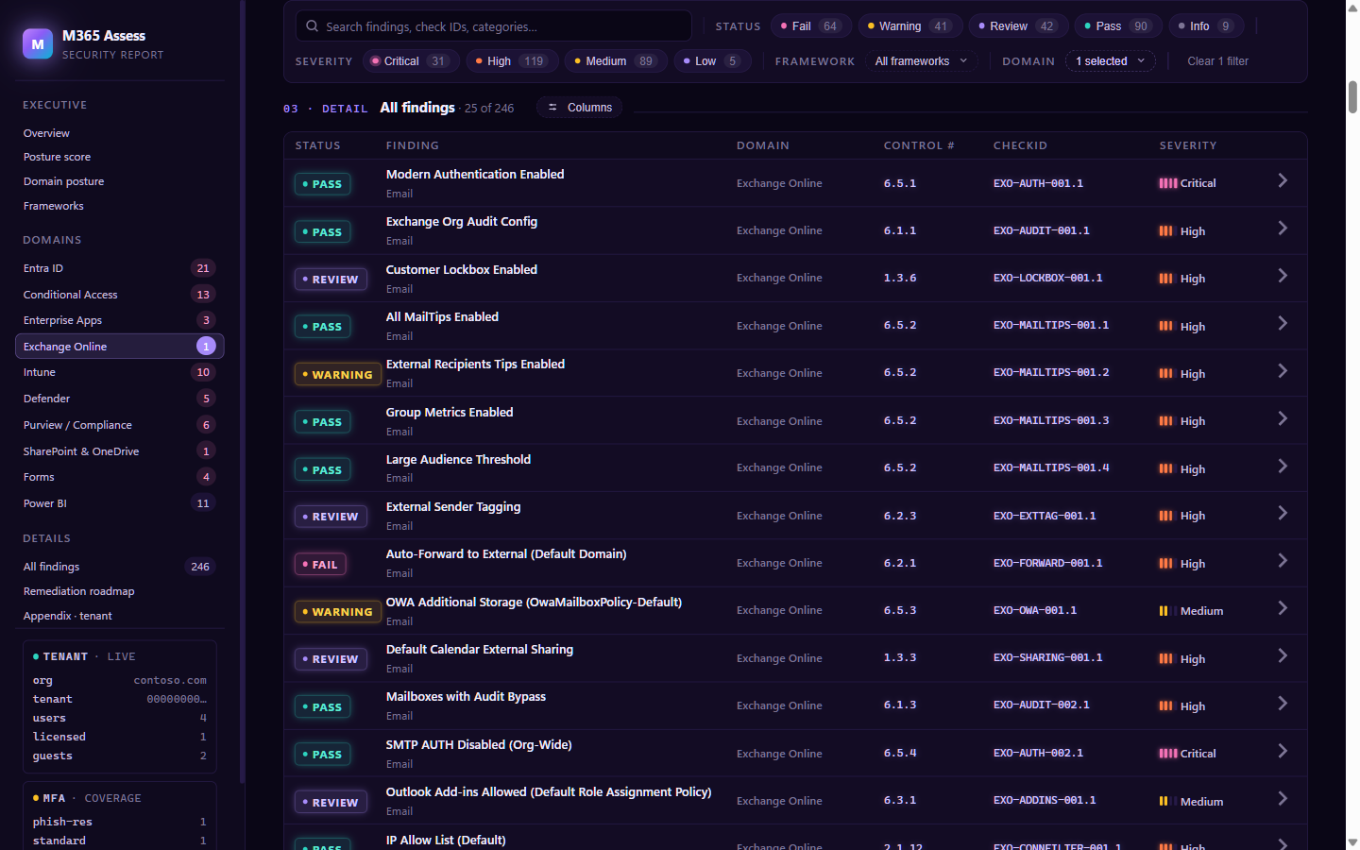This screenshot has width=1360, height=850.
Task: Click EXO-LOCKBOX-001.1 check ID
Action: pos(1048,278)
